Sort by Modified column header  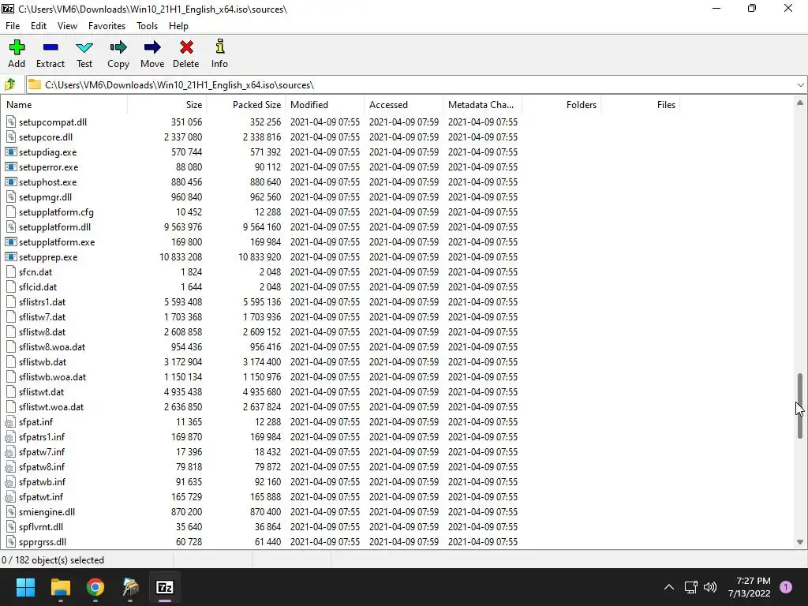324,105
